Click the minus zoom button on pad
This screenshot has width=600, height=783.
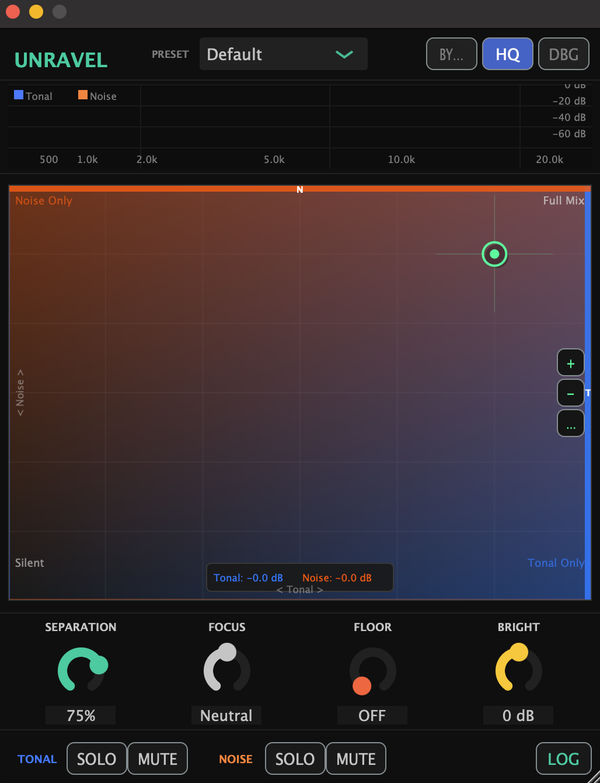click(x=570, y=394)
